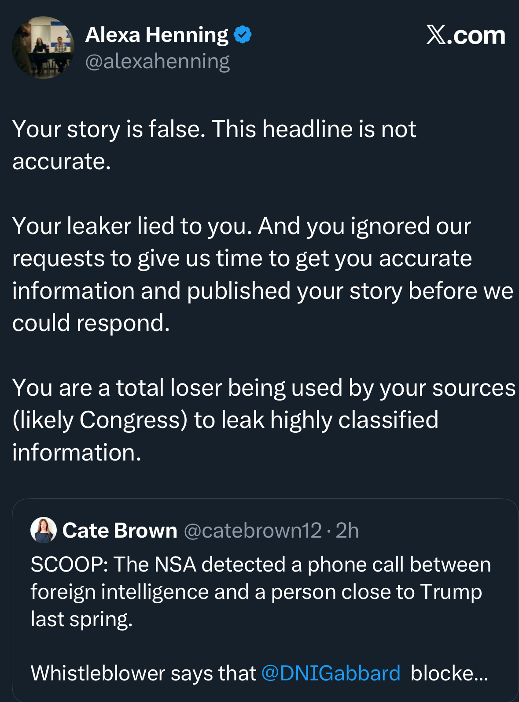Open the @catebrown12 handle
This screenshot has height=702, width=519.
point(252,531)
